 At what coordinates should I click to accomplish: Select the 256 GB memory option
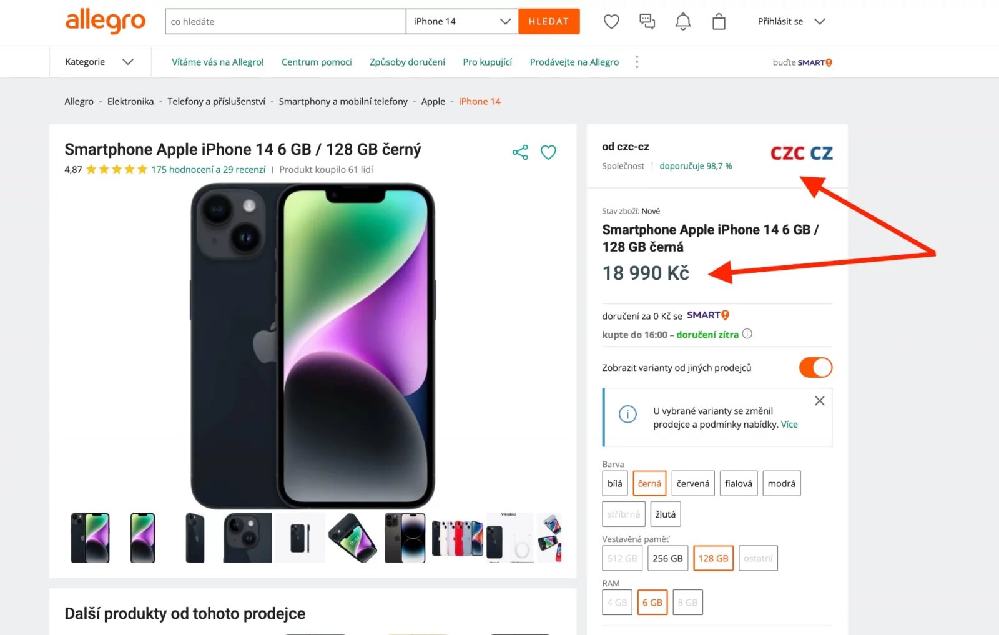click(x=667, y=558)
